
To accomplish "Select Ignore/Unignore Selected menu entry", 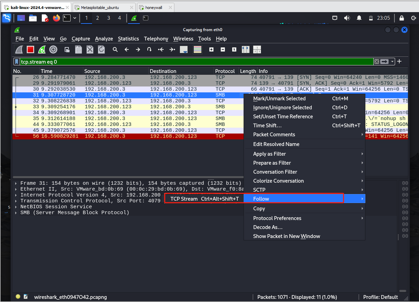I will (304, 108).
